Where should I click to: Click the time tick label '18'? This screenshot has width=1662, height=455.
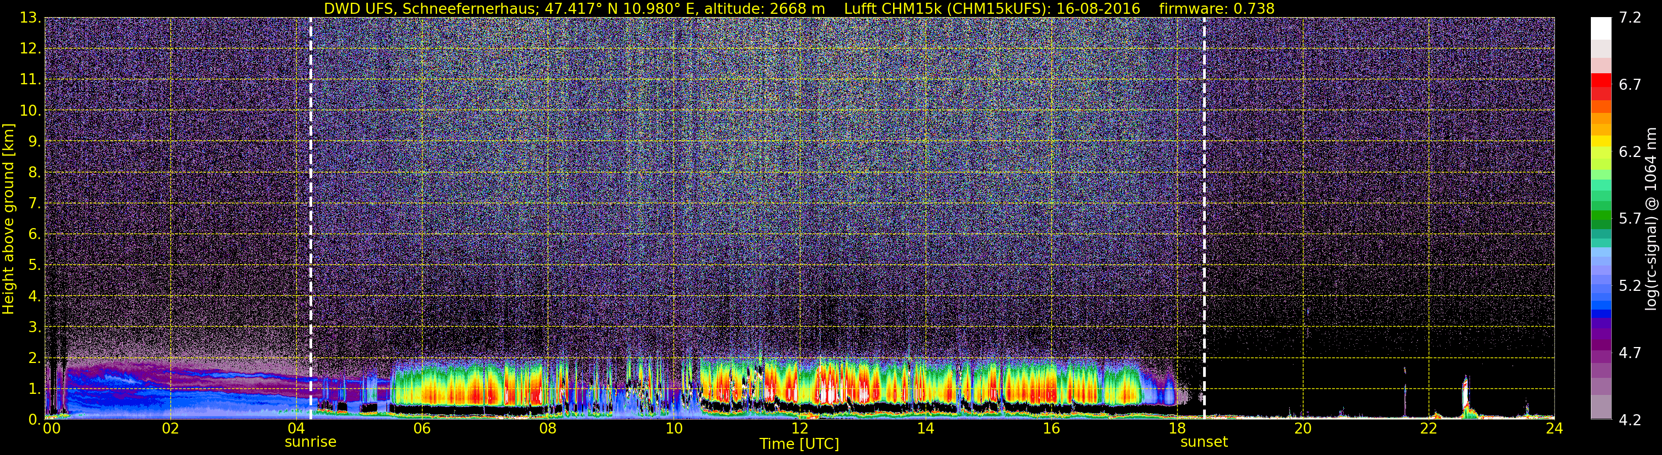pyautogui.click(x=1177, y=429)
